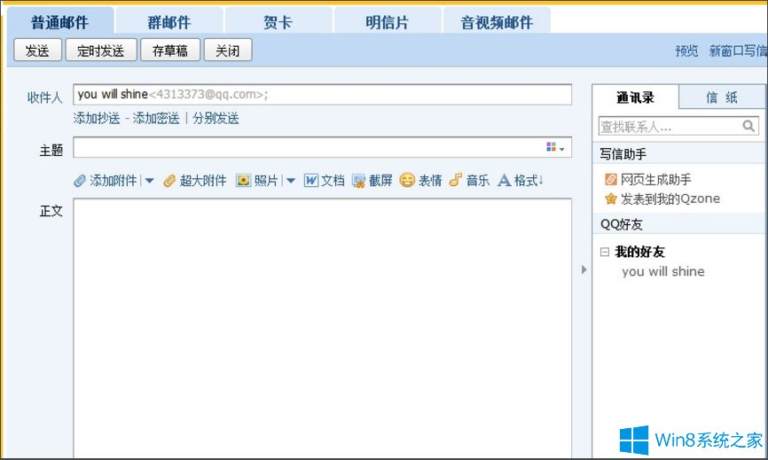
Task: Open the 添加附件 dropdown arrow
Action: point(149,181)
